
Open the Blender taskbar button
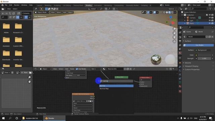pos(54,118)
